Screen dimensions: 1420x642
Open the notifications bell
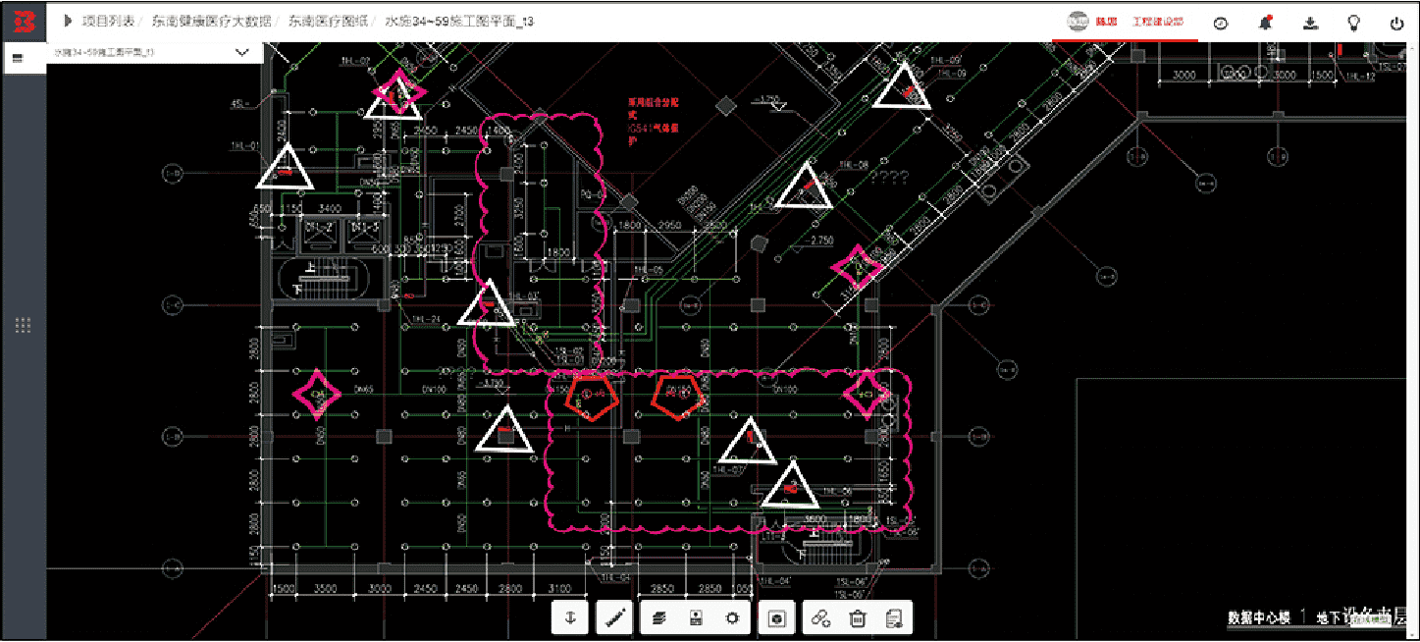(x=1266, y=23)
